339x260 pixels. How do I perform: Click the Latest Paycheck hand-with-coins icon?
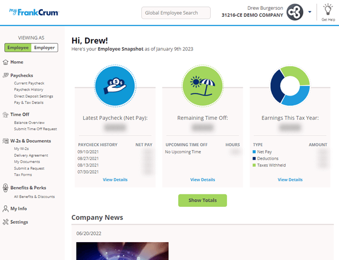(x=115, y=86)
